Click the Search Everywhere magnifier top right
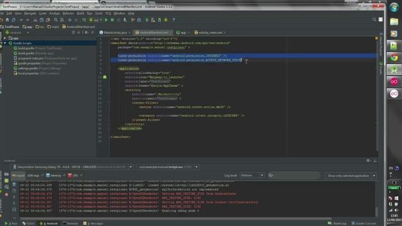 (x=374, y=19)
